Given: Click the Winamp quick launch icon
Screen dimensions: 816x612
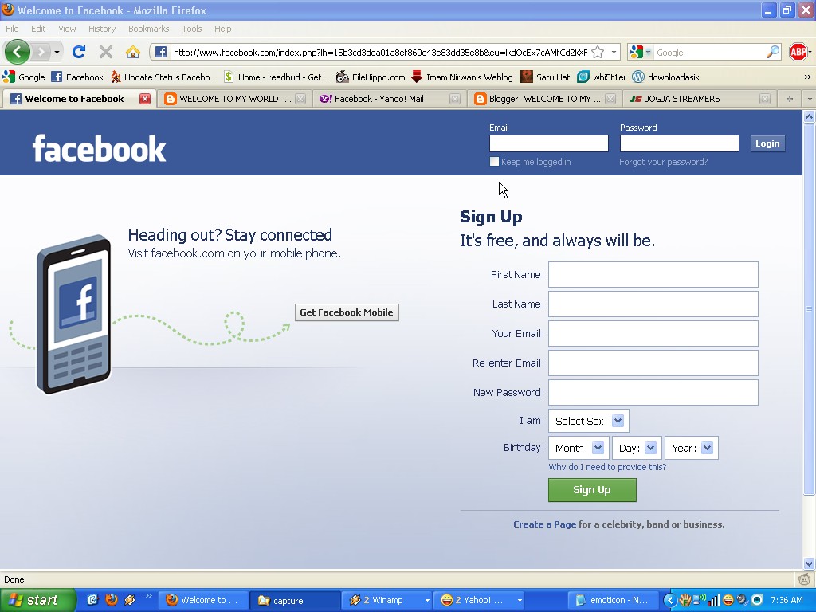Looking at the screenshot, I should coord(130,600).
